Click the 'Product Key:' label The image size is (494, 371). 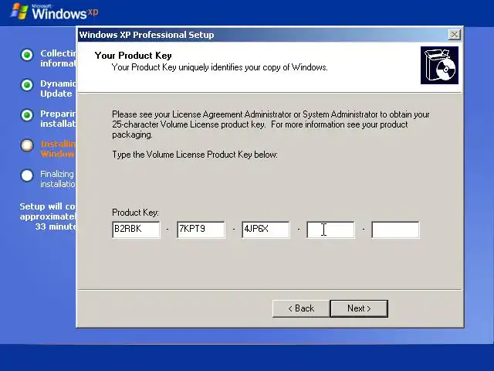136,213
